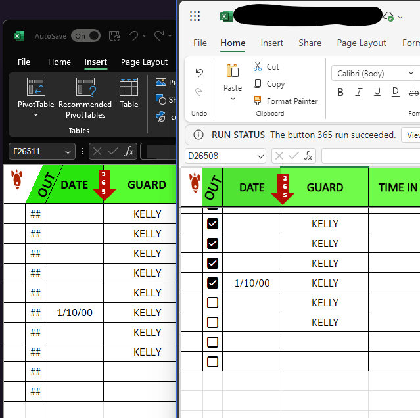Click the fx insert function icon in Excel web

pos(308,156)
